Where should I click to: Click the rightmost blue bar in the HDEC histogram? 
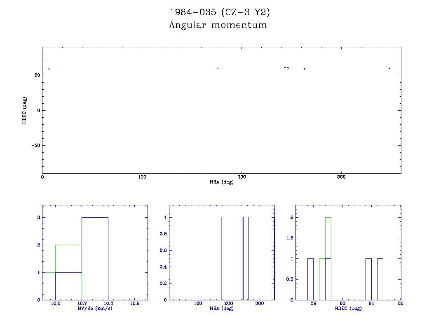[x=380, y=279]
